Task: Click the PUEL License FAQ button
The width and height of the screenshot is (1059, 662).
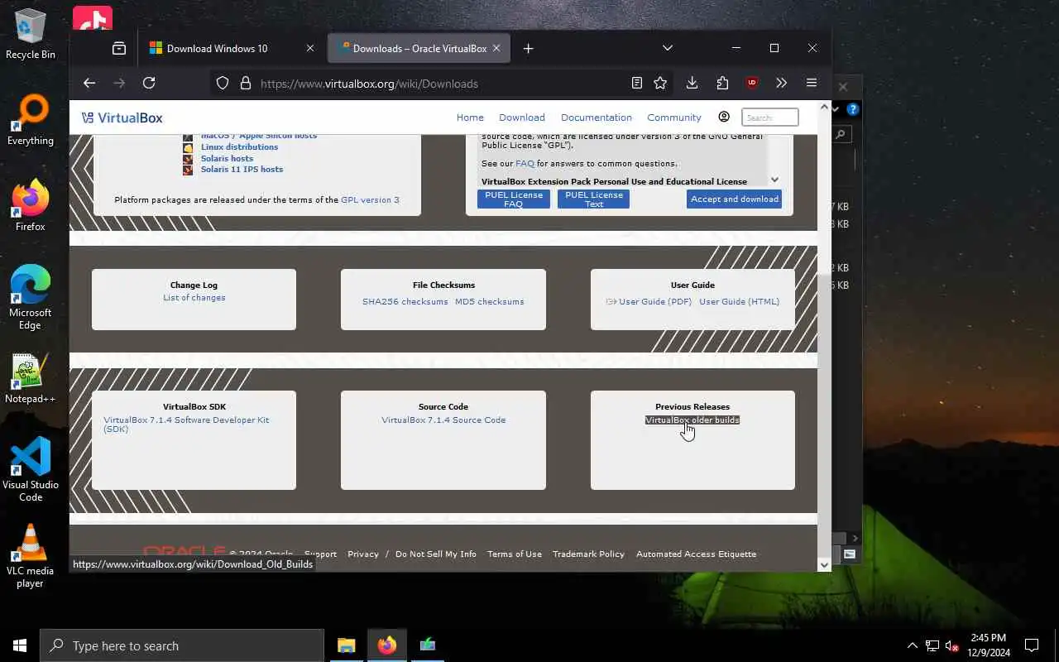Action: click(x=514, y=199)
